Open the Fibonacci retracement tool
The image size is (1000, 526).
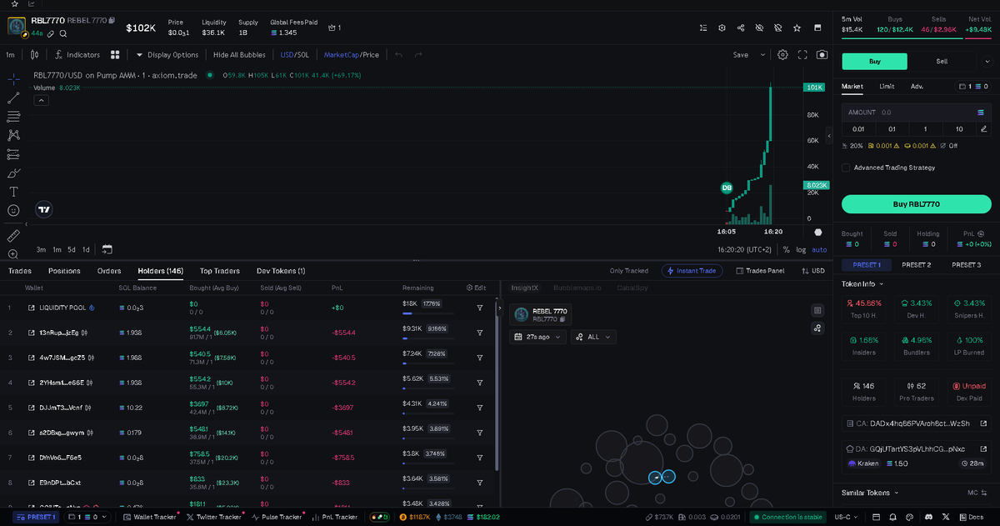click(13, 117)
